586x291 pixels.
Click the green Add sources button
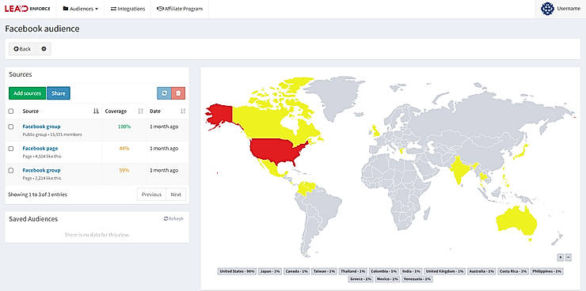click(27, 93)
